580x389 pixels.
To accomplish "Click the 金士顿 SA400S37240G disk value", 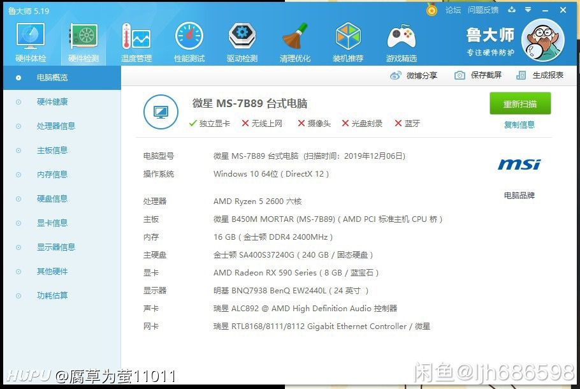I will coord(293,255).
